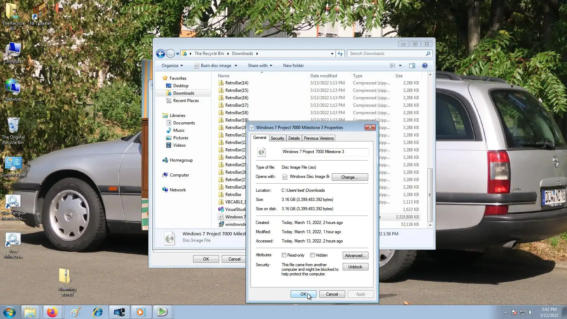Open the address bar history dropdown arrow
This screenshot has width=567, height=319.
[x=332, y=54]
